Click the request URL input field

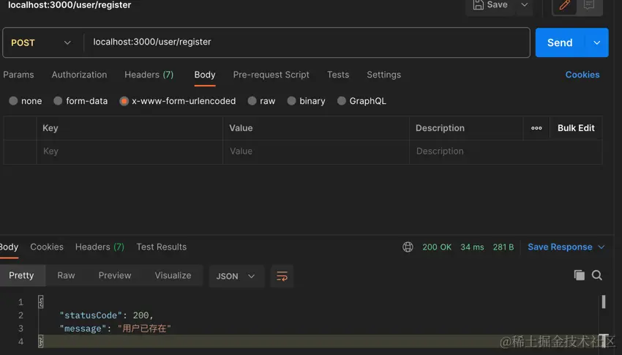click(x=307, y=42)
